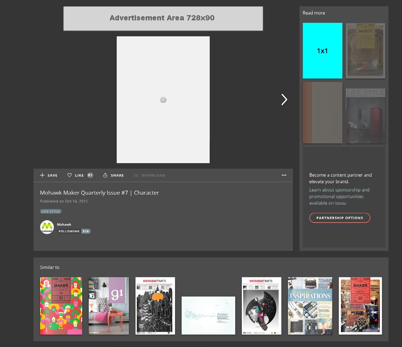The image size is (402, 347).
Task: Click the greyed Download icon
Action: [136, 175]
